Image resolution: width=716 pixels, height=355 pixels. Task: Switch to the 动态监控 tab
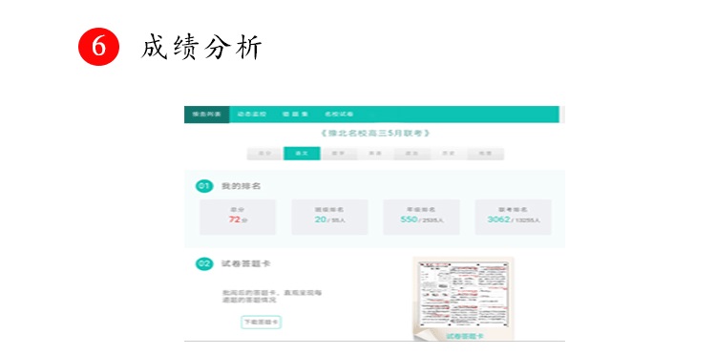pos(252,115)
